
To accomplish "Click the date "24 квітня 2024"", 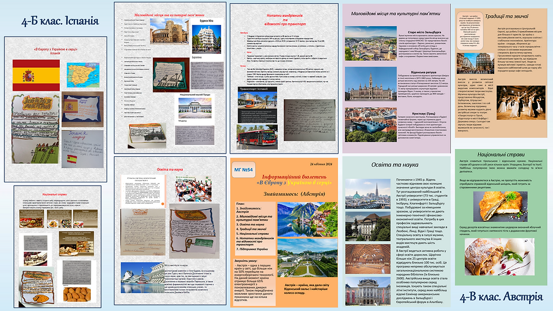I will click(x=321, y=164).
